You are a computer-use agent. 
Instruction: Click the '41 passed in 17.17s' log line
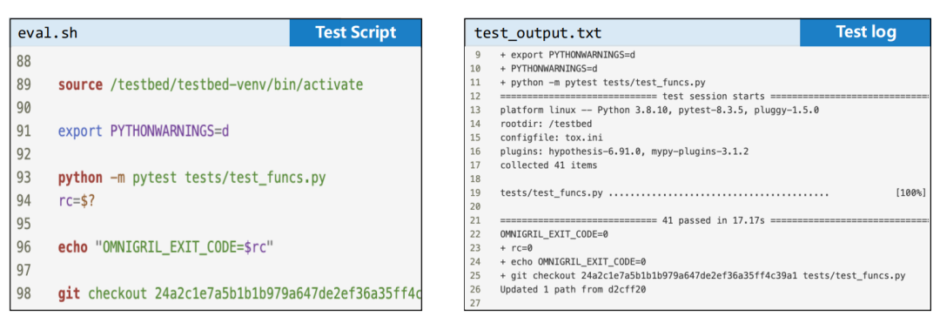point(714,220)
